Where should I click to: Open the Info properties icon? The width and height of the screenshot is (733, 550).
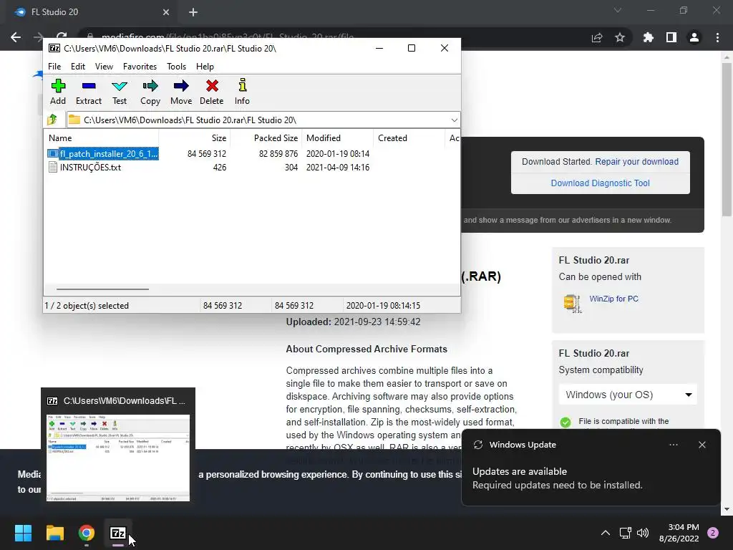pyautogui.click(x=242, y=92)
